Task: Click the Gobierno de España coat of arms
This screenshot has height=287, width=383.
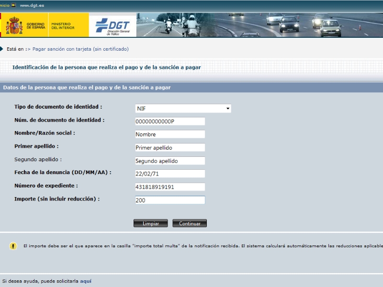Action: (x=14, y=25)
